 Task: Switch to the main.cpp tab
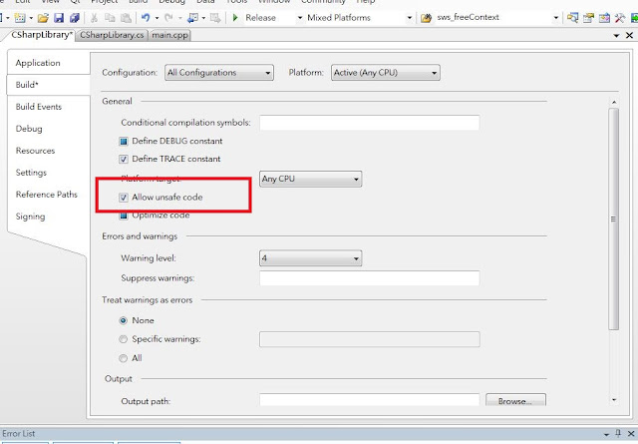click(169, 36)
